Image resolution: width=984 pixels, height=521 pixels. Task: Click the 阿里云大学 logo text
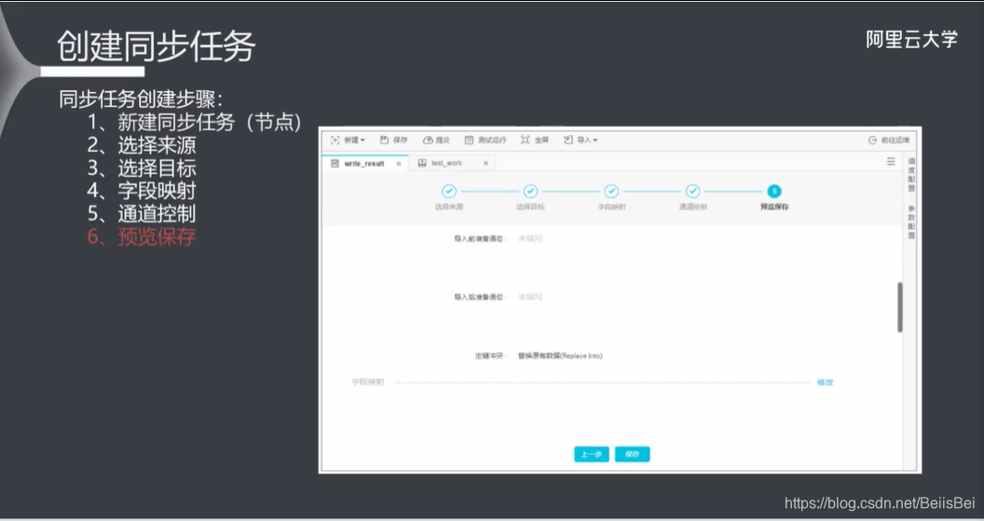pyautogui.click(x=912, y=39)
